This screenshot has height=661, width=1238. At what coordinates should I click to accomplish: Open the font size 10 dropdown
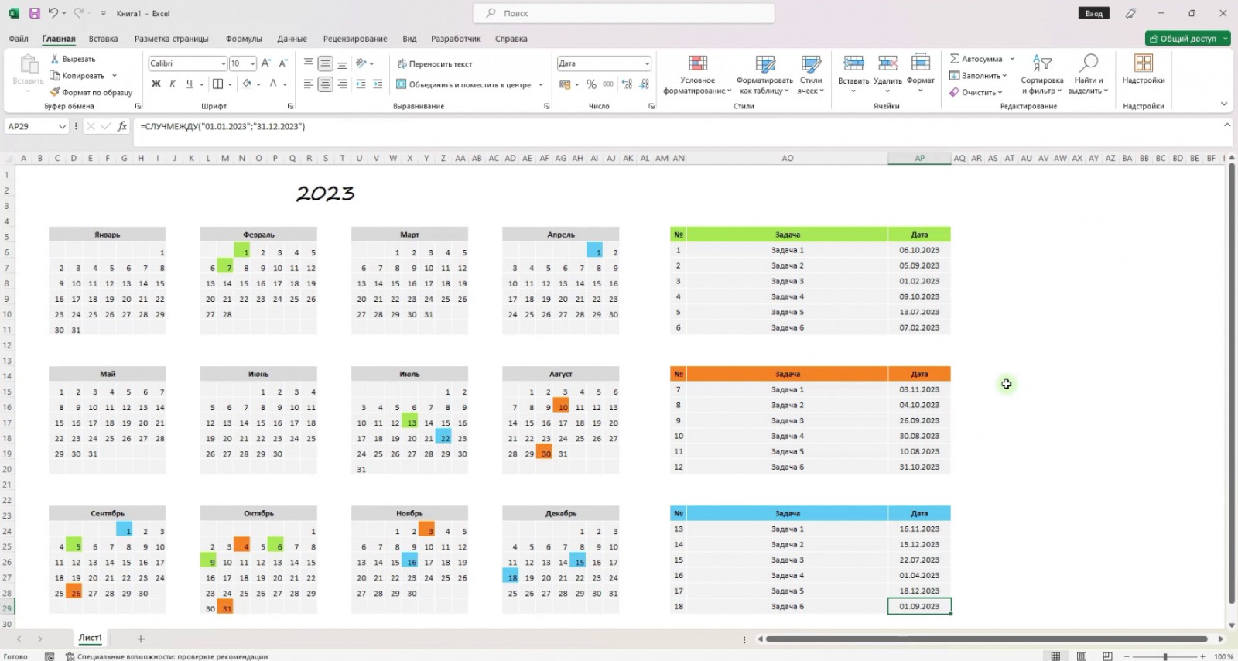pos(252,63)
